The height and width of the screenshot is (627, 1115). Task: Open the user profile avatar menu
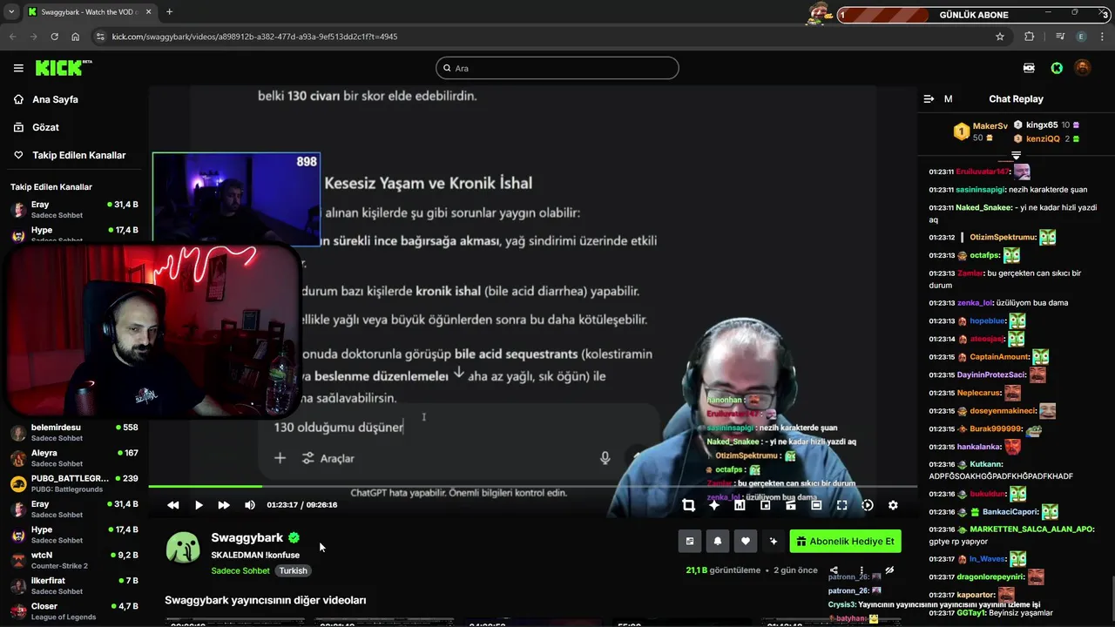[x=1083, y=68]
